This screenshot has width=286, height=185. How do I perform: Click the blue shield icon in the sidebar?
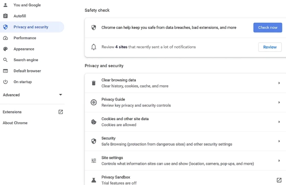tap(5, 27)
